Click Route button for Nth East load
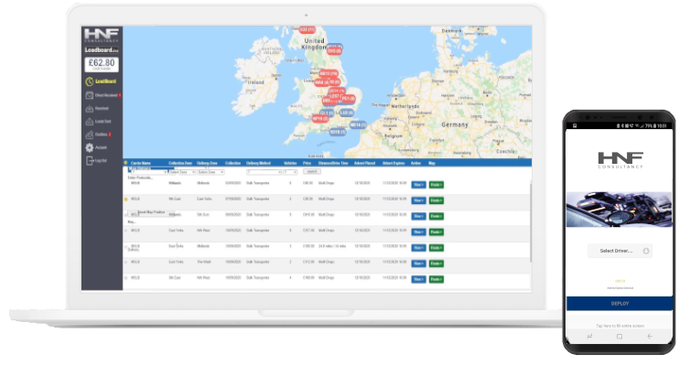Image resolution: width=690 pixels, height=366 pixels. point(437,200)
